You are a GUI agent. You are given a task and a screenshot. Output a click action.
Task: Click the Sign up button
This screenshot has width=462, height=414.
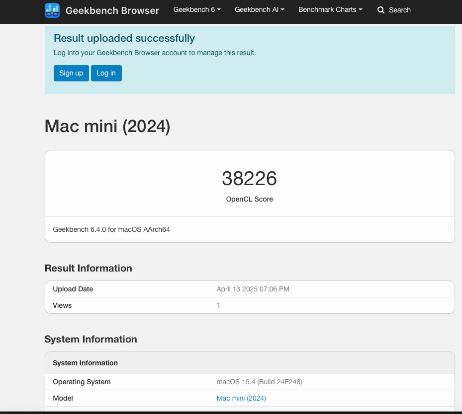[71, 73]
